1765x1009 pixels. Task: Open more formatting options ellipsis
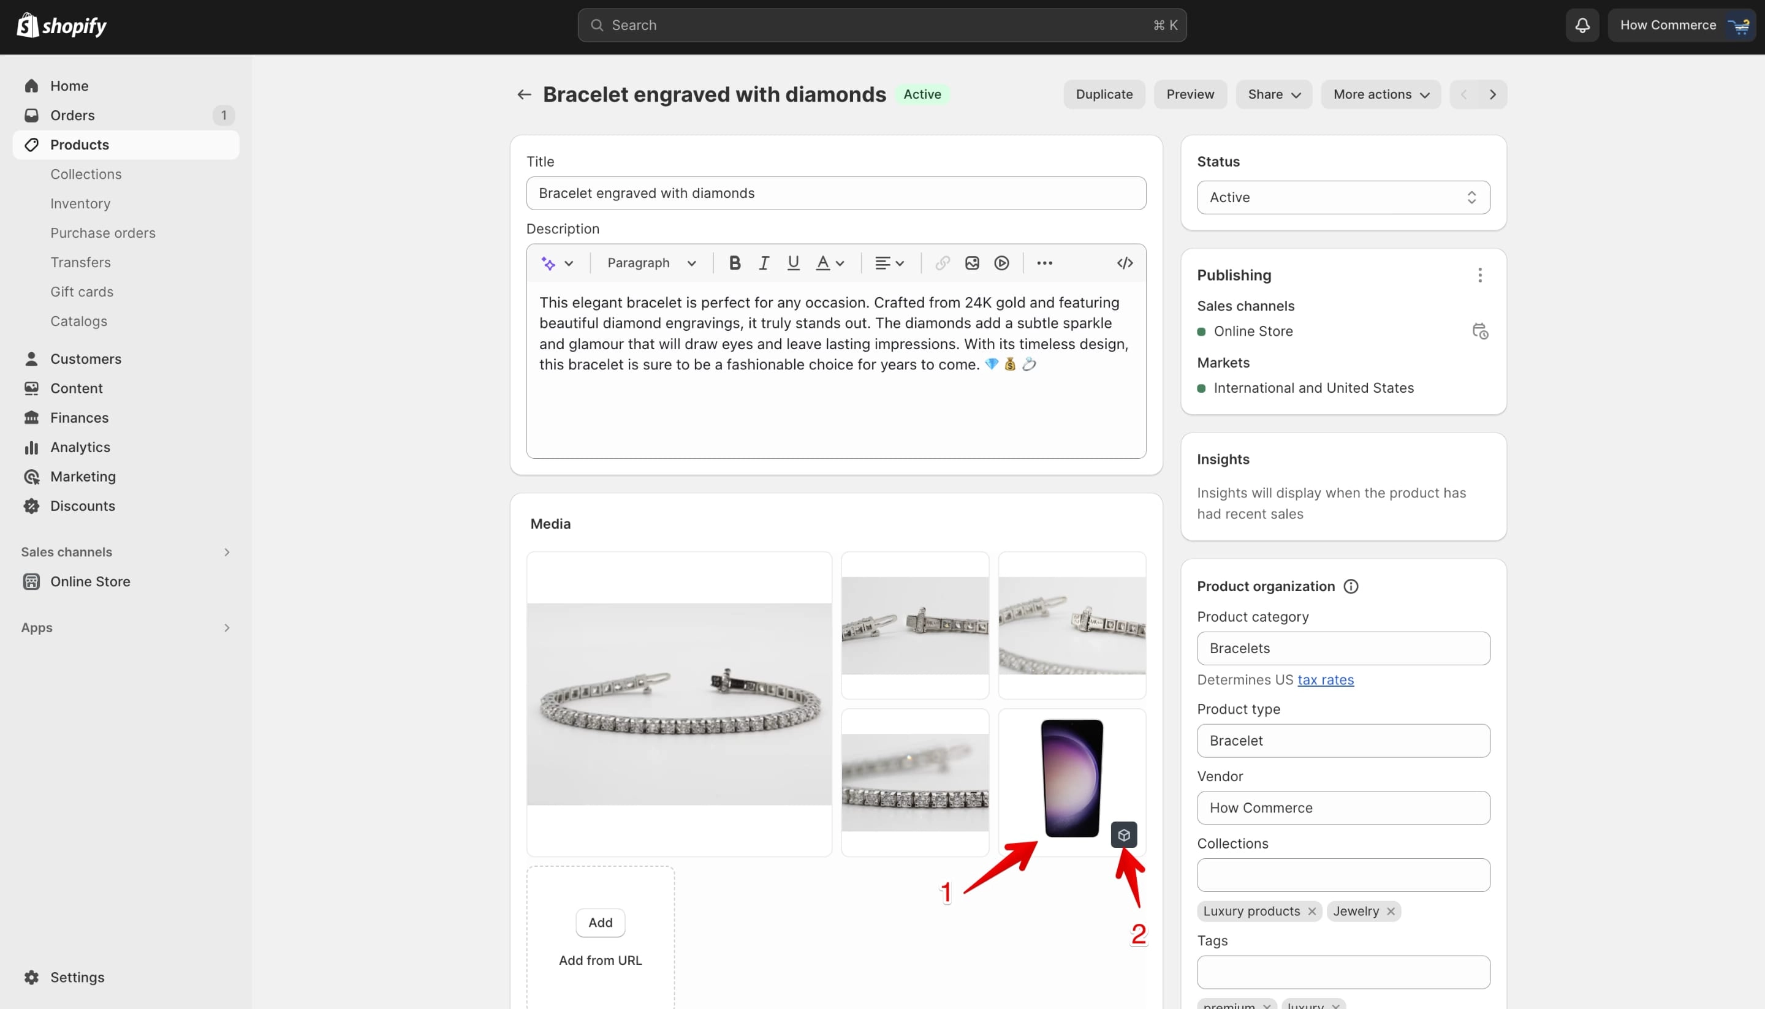tap(1045, 263)
